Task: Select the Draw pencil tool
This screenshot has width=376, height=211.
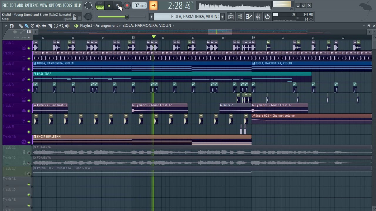Action: tap(21, 26)
